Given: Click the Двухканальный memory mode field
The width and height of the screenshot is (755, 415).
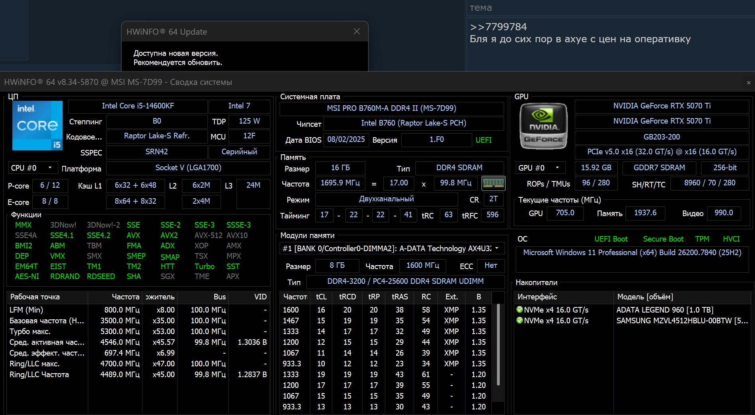Looking at the screenshot, I should click(x=386, y=199).
